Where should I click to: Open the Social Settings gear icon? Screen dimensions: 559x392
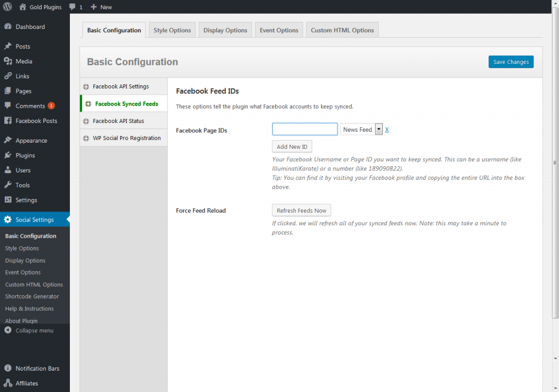tap(8, 220)
